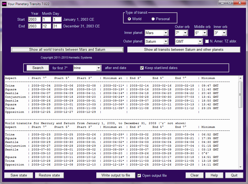Open the GMT time zone dropdown

pos(200,41)
